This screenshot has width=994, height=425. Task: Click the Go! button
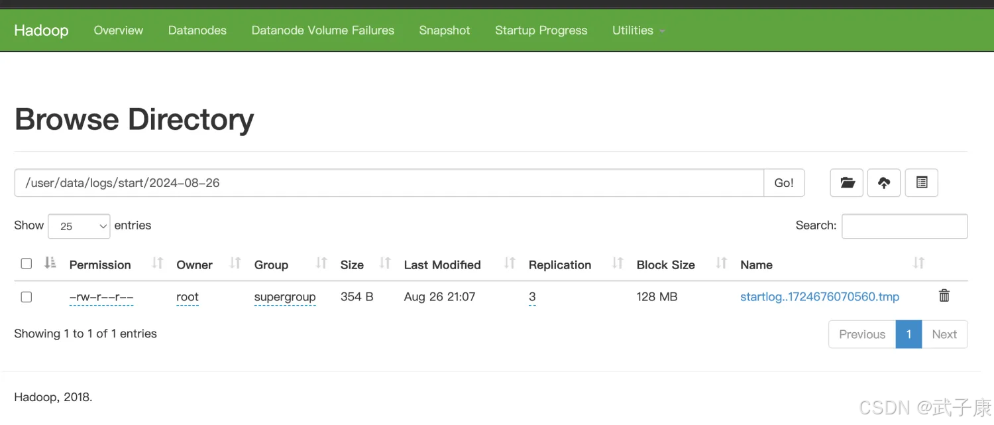click(x=784, y=183)
